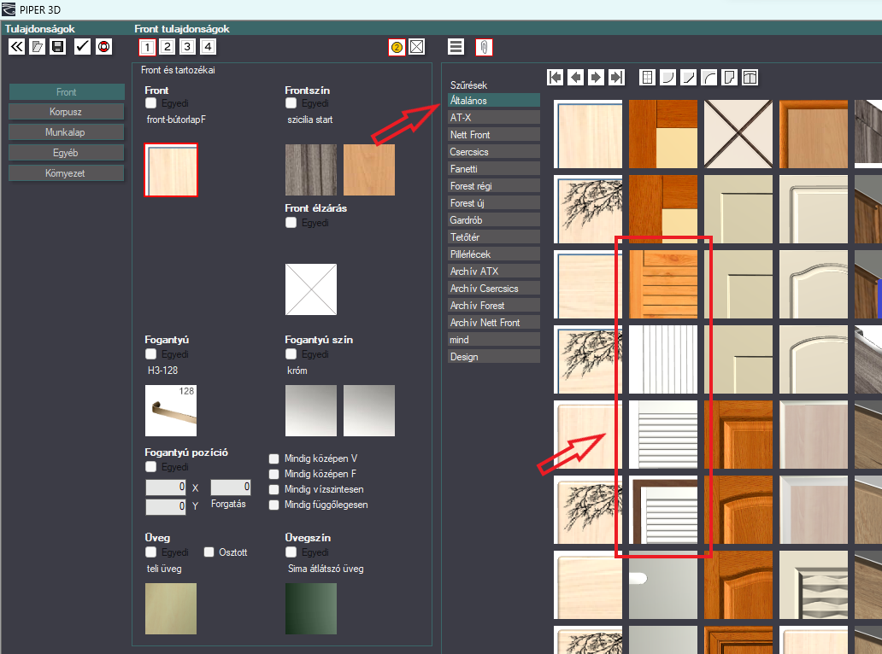Screen dimensions: 882x654
Task: Open the three-line list view icon
Action: 456,47
